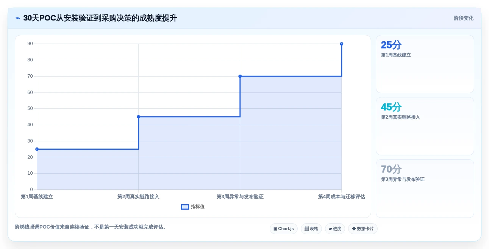Click the 第2周真实链路接入 axis label
Image resolution: width=489 pixels, height=249 pixels.
click(x=138, y=197)
